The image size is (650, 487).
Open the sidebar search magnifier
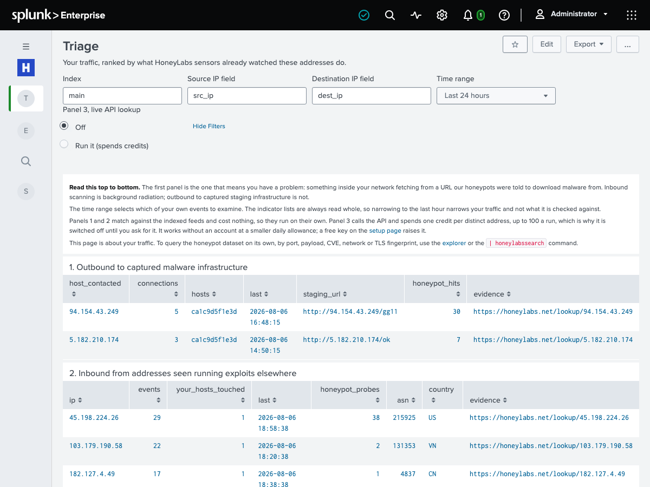point(26,161)
